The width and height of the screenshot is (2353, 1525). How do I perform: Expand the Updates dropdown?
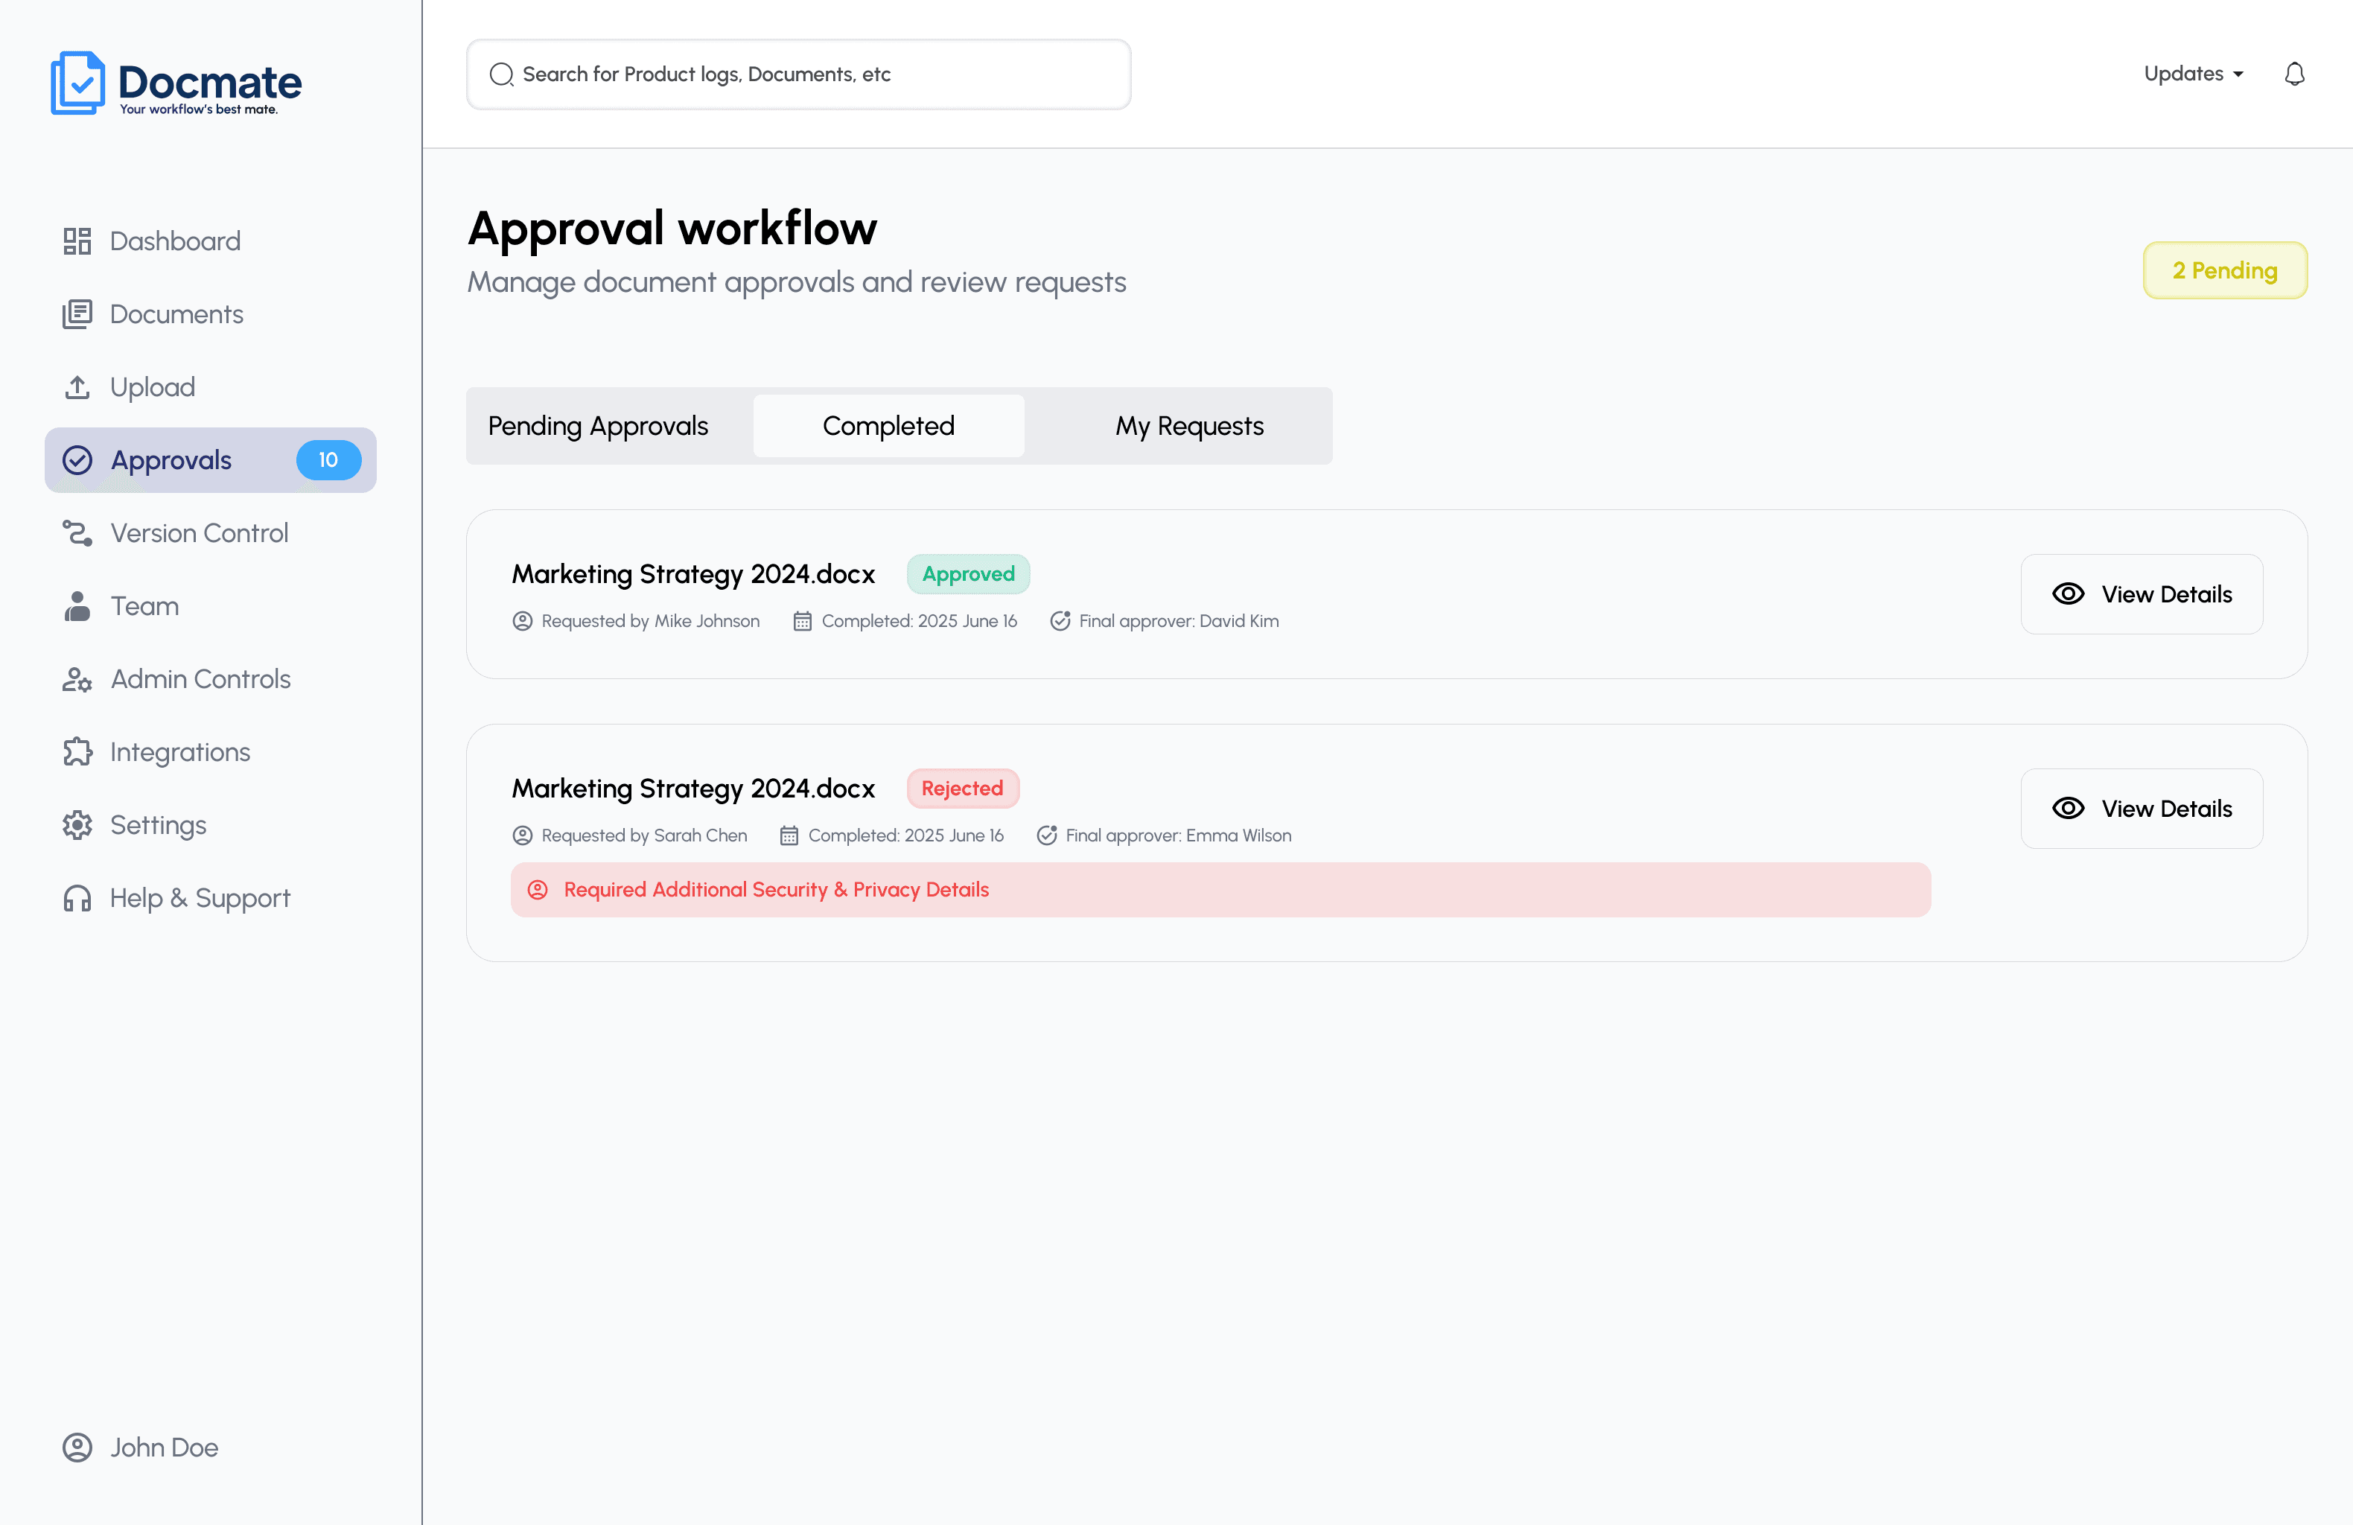[x=2194, y=74]
